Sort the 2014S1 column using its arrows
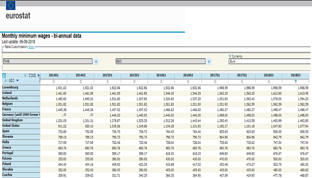312x178 pixels. click(54, 81)
